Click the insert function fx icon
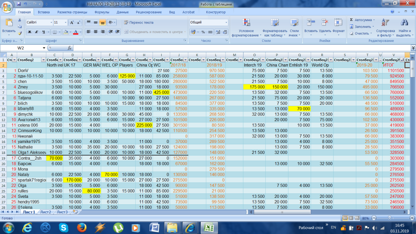416x234 pixels. 69,48
